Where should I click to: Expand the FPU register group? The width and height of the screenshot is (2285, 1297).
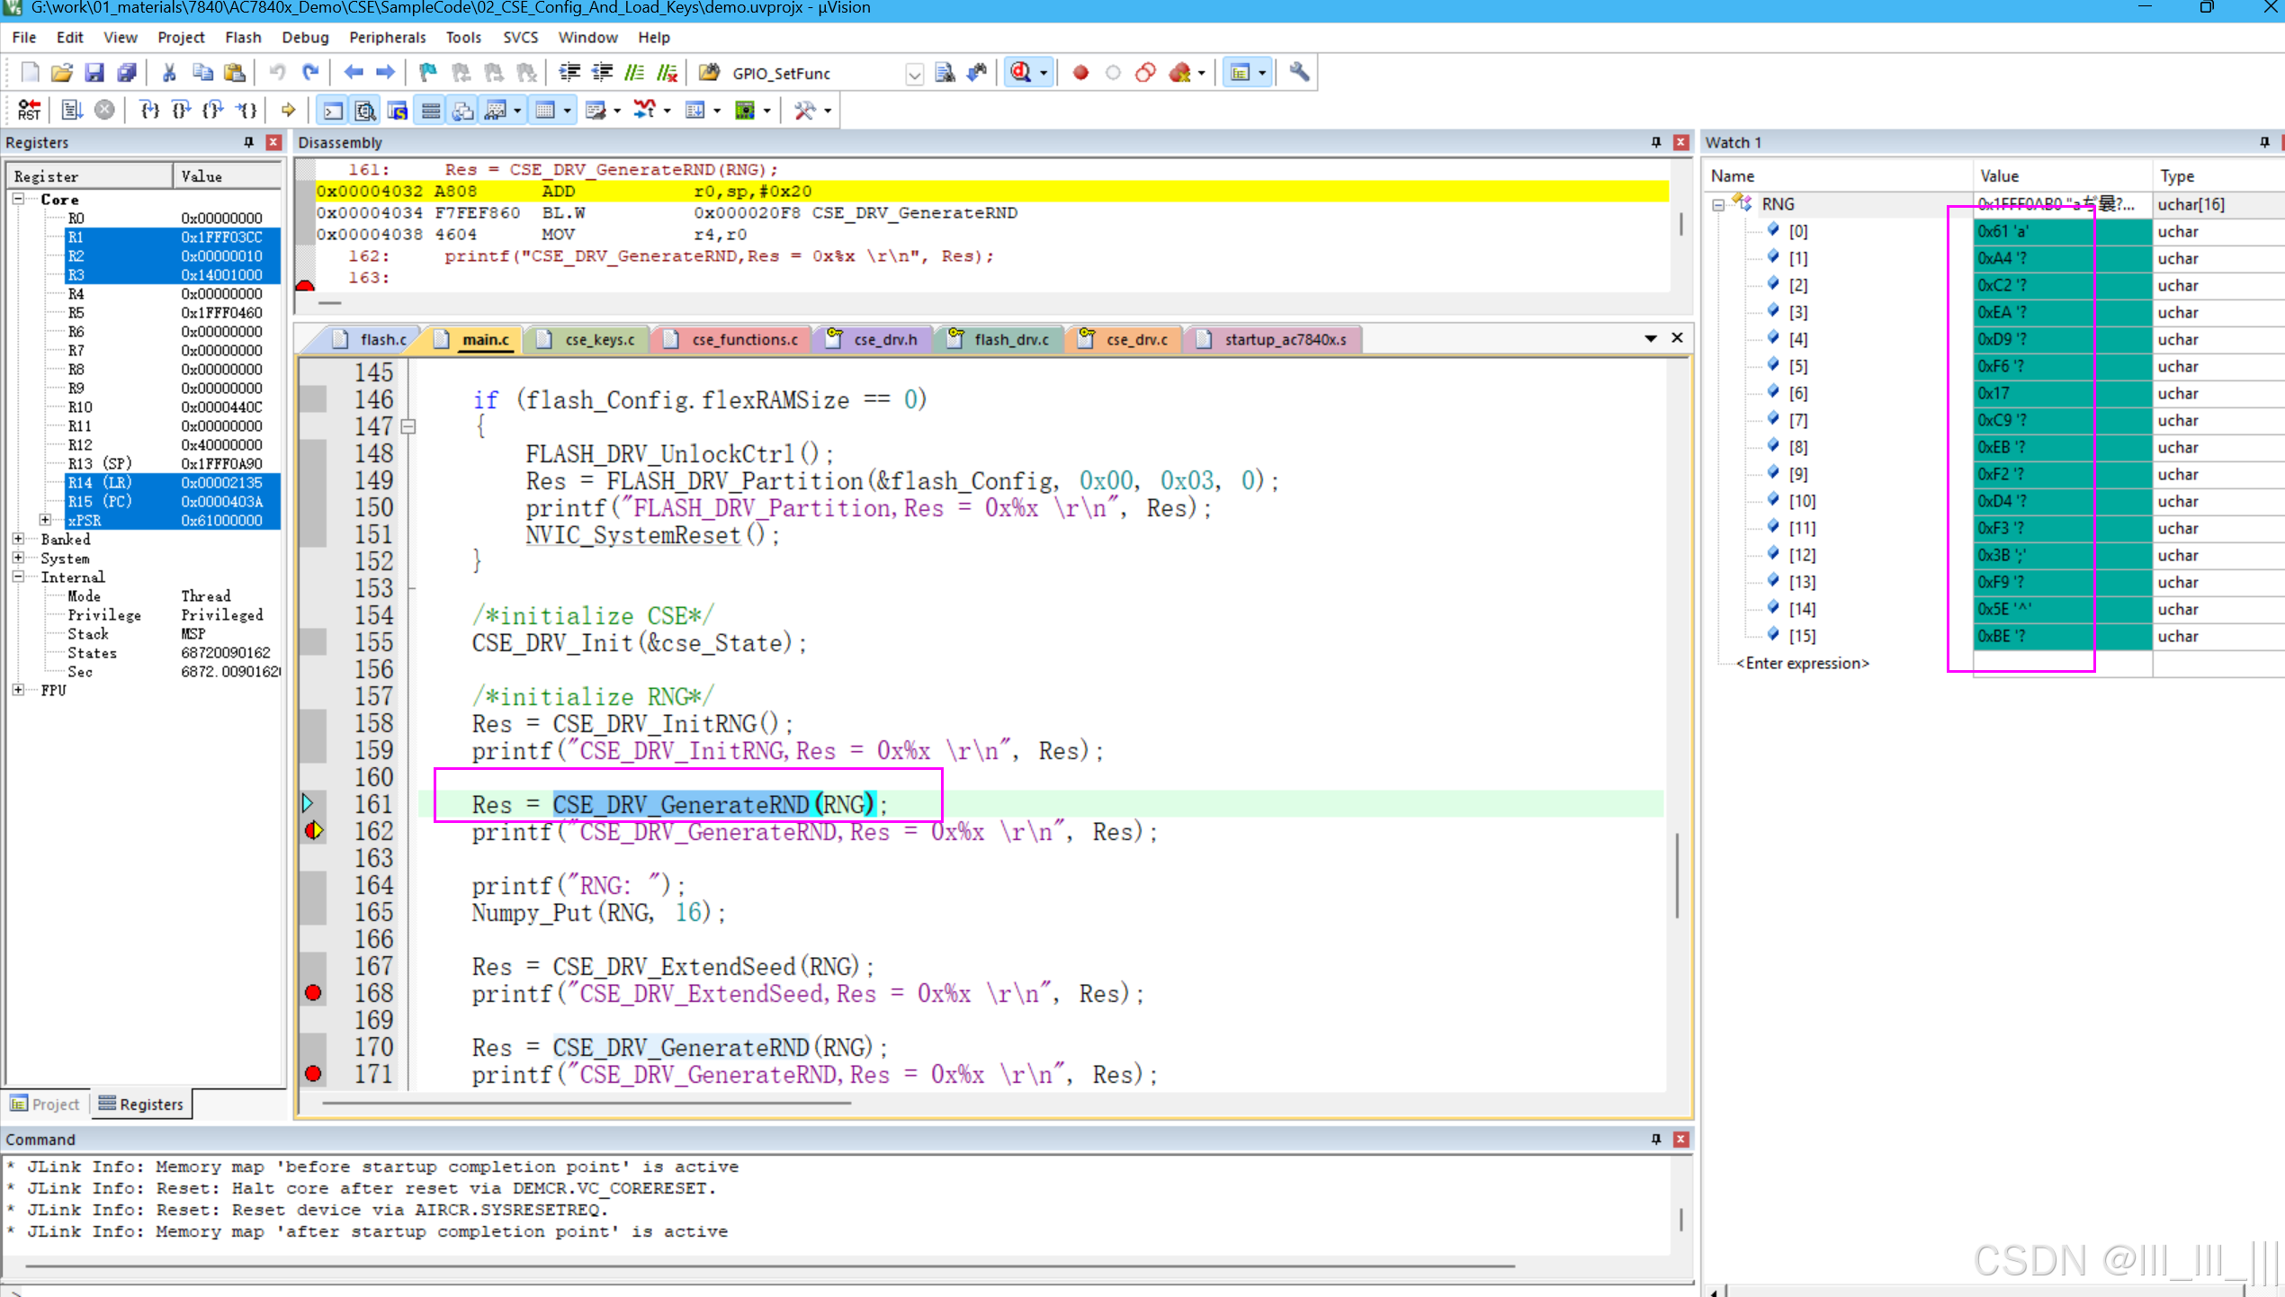click(18, 690)
